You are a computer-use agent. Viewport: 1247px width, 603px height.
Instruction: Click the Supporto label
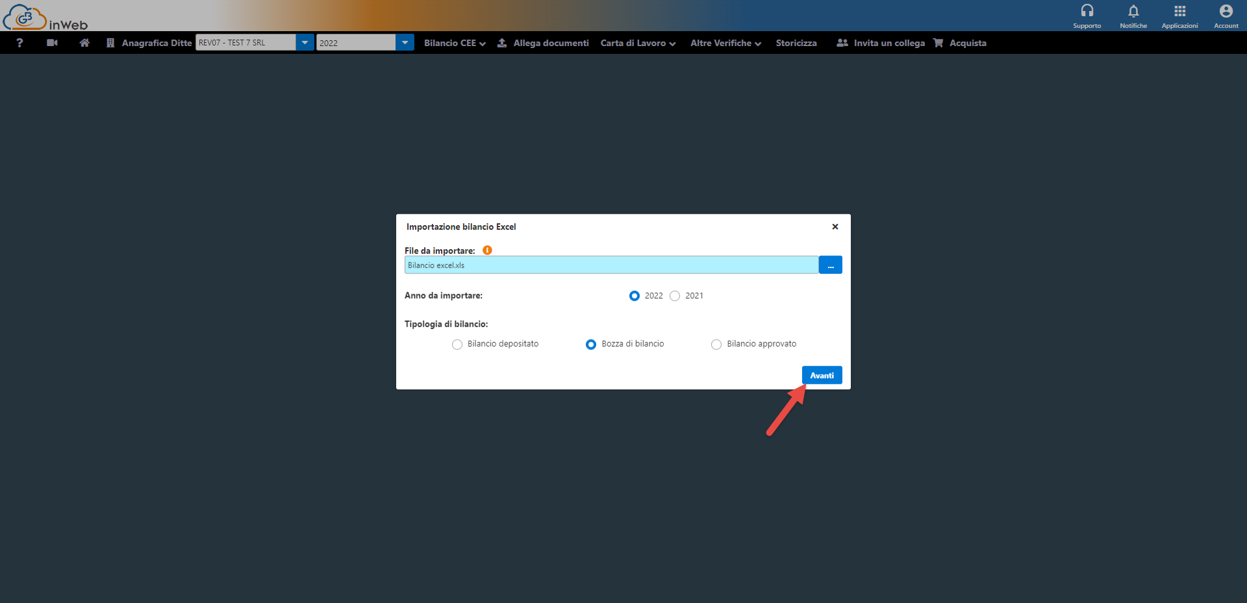[1087, 26]
